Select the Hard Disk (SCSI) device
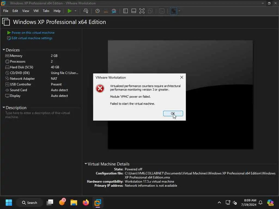 [42, 67]
